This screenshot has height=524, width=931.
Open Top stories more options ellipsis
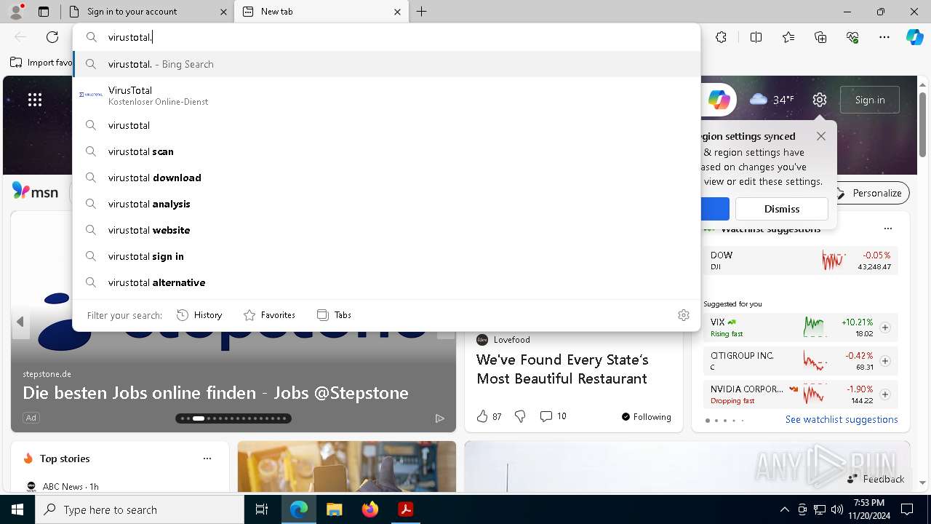(x=207, y=458)
